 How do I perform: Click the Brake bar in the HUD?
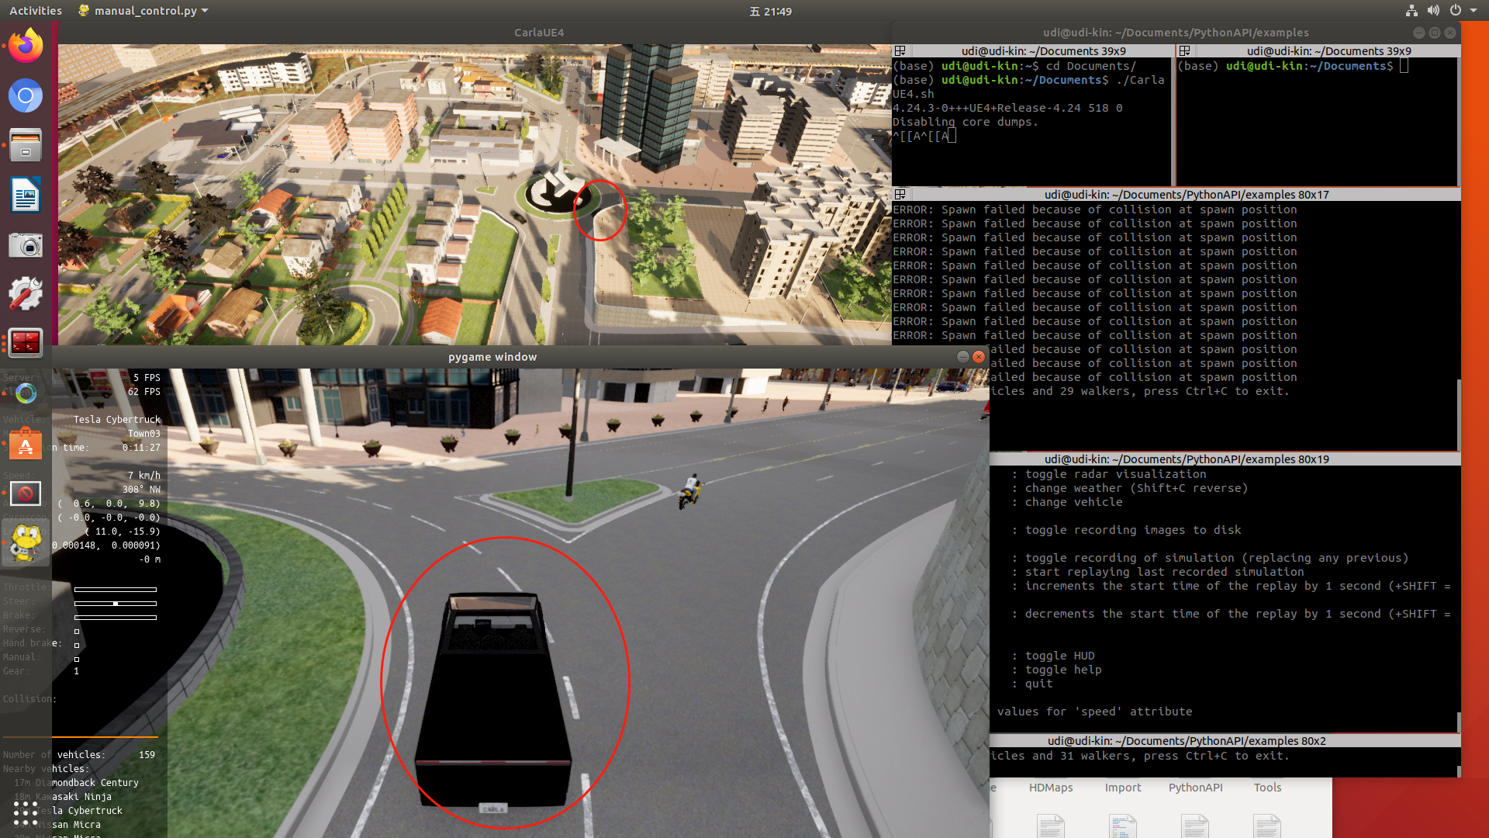116,618
